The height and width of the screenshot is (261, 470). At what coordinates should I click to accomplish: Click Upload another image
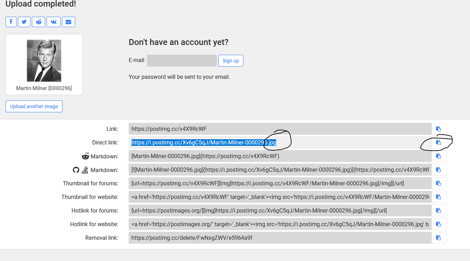34,106
